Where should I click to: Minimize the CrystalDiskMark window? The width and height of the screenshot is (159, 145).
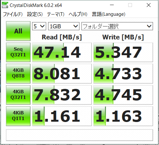[x=112, y=5]
